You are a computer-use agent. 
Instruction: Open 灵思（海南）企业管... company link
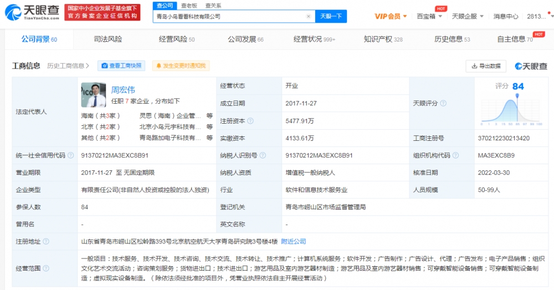pos(170,116)
